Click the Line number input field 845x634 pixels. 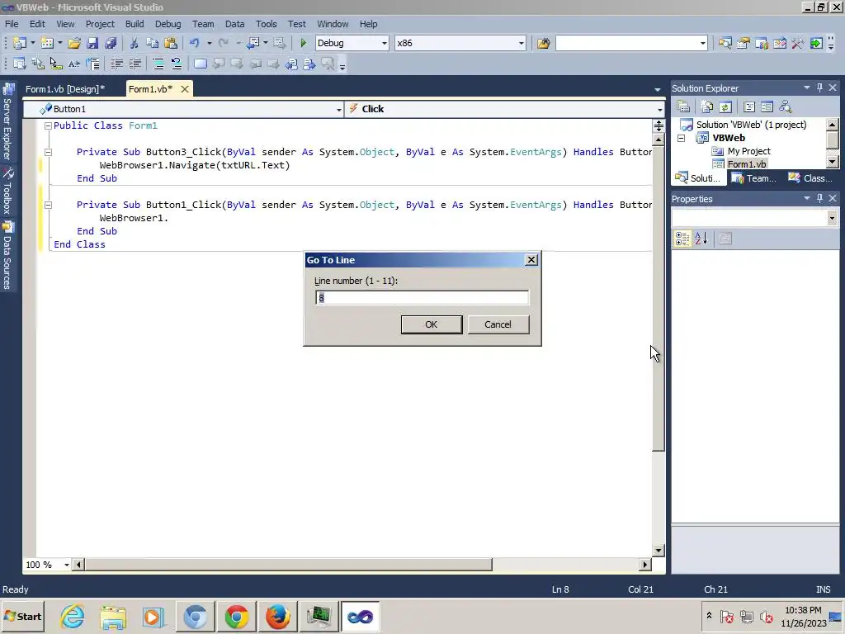[422, 297]
